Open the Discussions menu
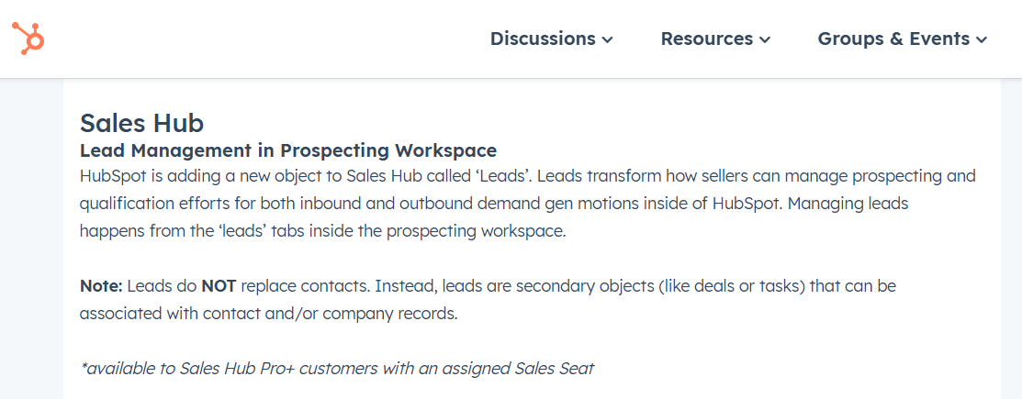The width and height of the screenshot is (1022, 399). (543, 39)
